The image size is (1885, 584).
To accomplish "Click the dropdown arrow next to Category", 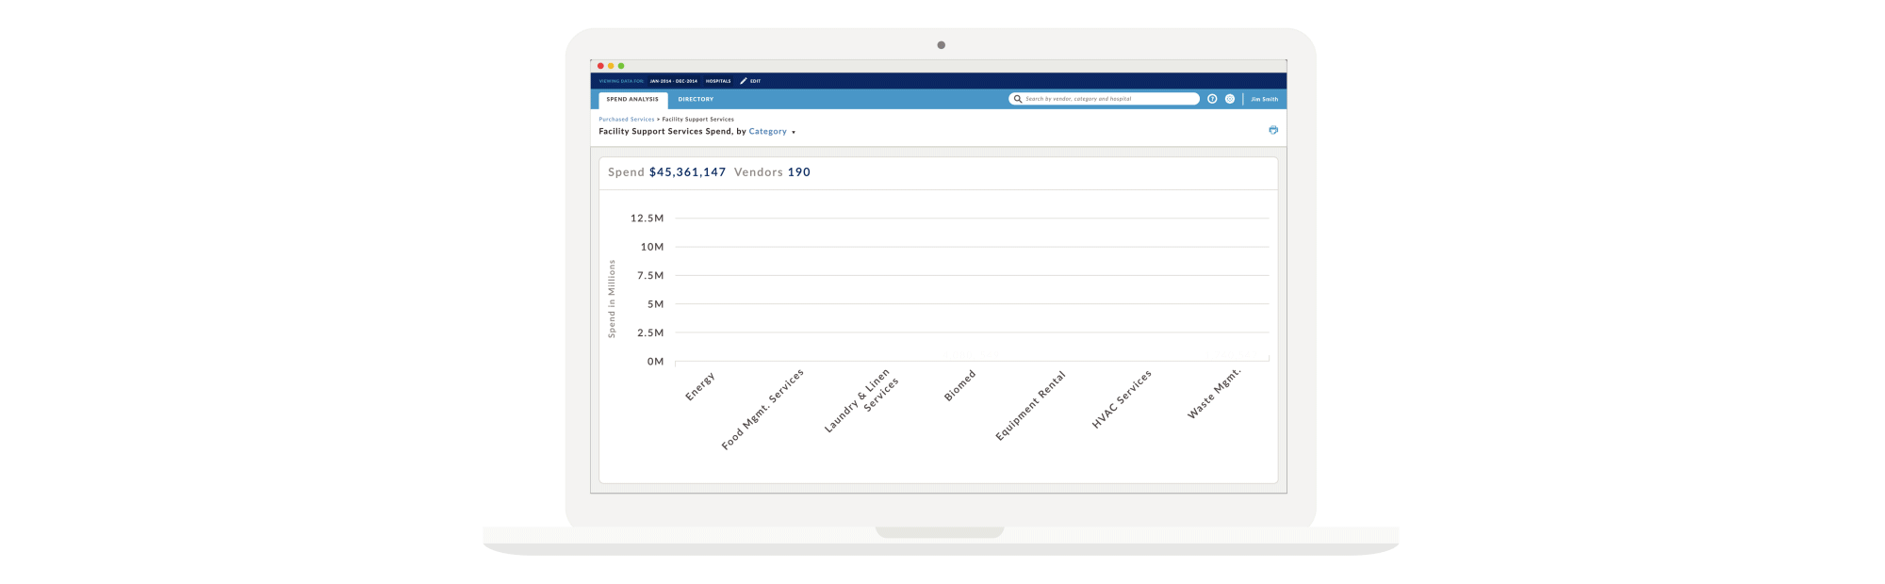I will click(794, 133).
